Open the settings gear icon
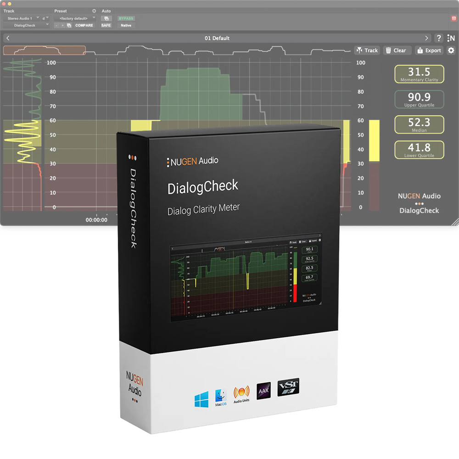Image resolution: width=459 pixels, height=459 pixels. [451, 50]
